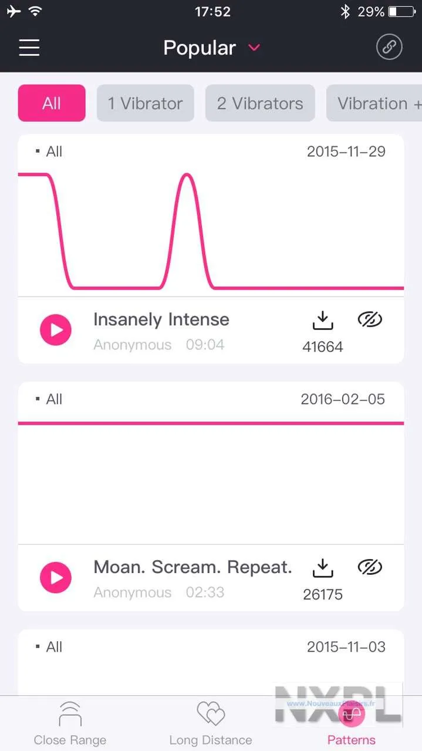Open the Long Distance section

click(x=211, y=722)
